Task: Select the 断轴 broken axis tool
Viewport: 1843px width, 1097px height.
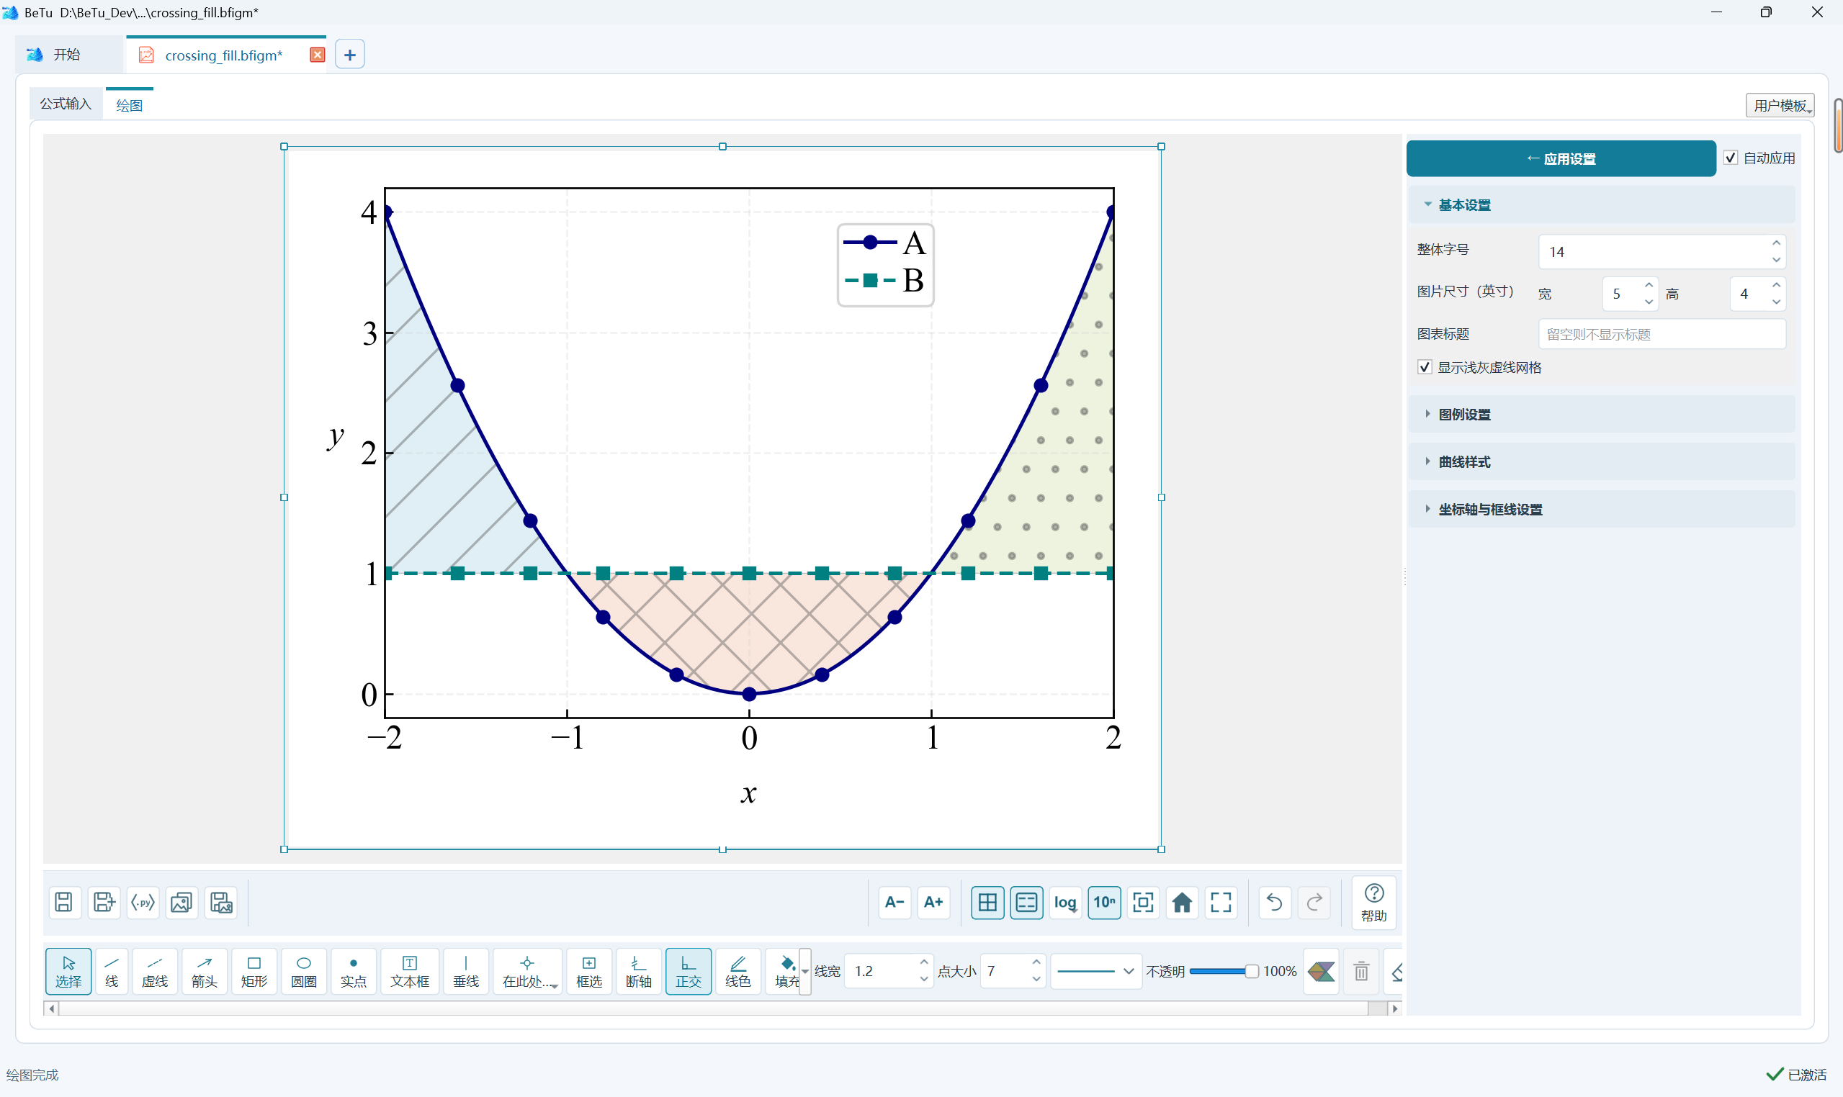Action: tap(638, 971)
